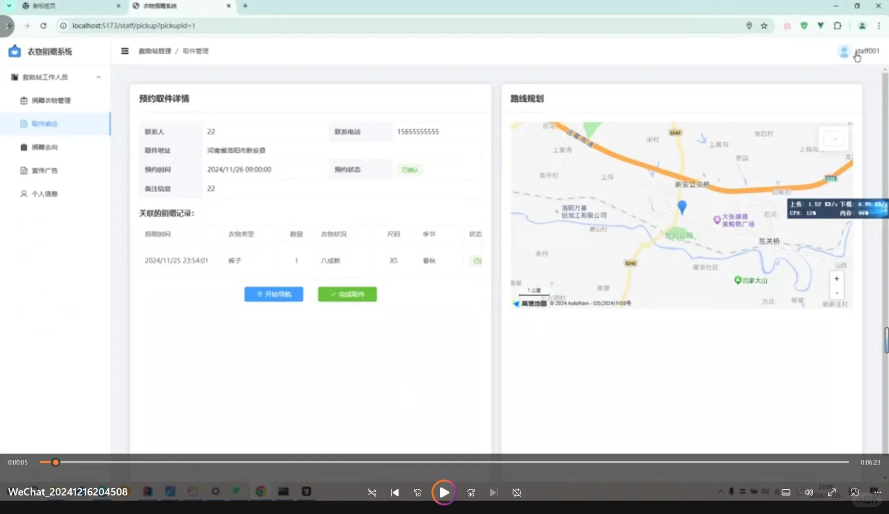Image resolution: width=889 pixels, height=514 pixels.
Task: Zoom in on the map with plus button
Action: coord(836,278)
